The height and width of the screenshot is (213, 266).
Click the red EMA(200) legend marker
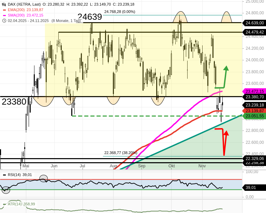[x=4, y=10]
